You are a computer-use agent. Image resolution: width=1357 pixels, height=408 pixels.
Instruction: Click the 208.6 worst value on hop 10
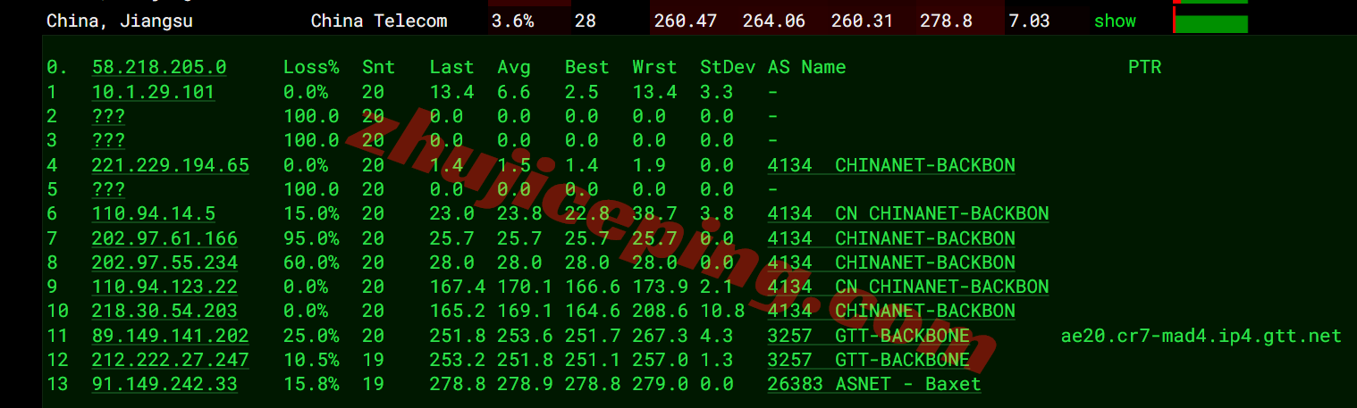660,311
